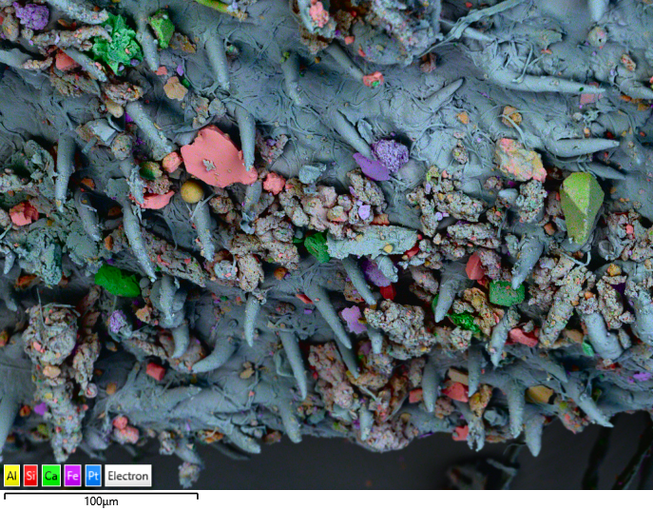Viewport: 653px width, 510px height.
Task: Click the peach-colored particle in upper right area
Action: pos(520,159)
